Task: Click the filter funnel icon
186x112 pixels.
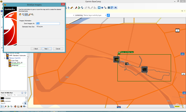Action: tap(25, 103)
